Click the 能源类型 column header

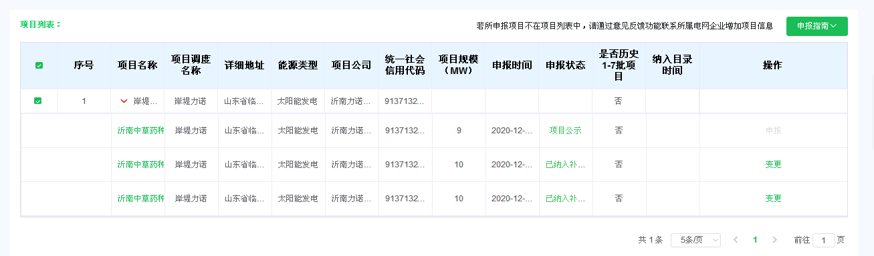[298, 65]
